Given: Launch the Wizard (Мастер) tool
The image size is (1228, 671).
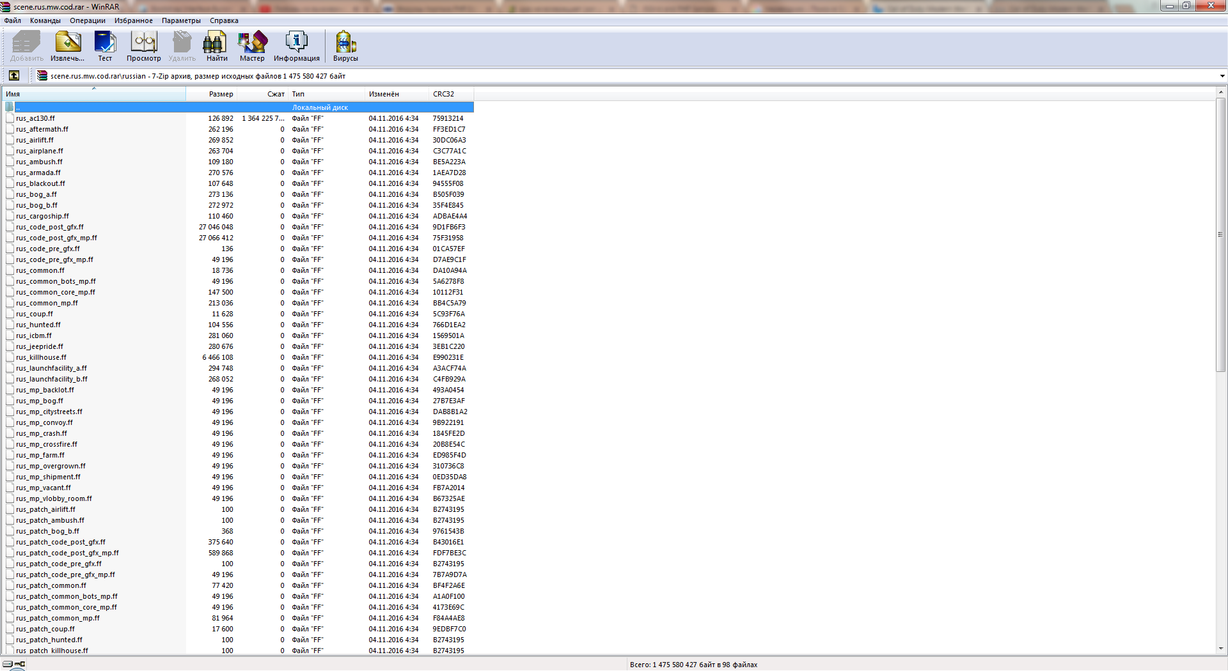Looking at the screenshot, I should coord(252,47).
